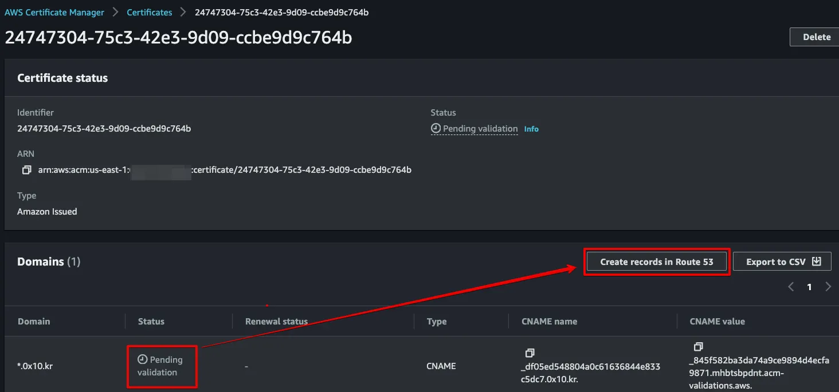839x392 pixels.
Task: Select page 1 in pagination
Action: (x=809, y=287)
